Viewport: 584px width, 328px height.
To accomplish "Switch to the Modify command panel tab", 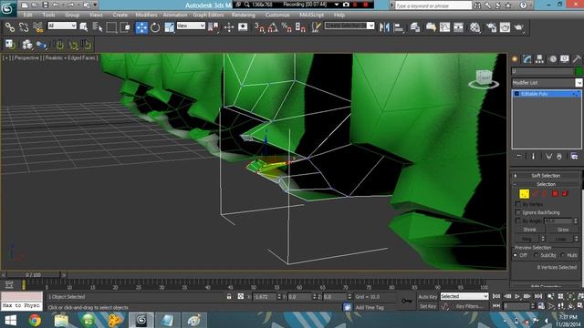I will click(527, 58).
